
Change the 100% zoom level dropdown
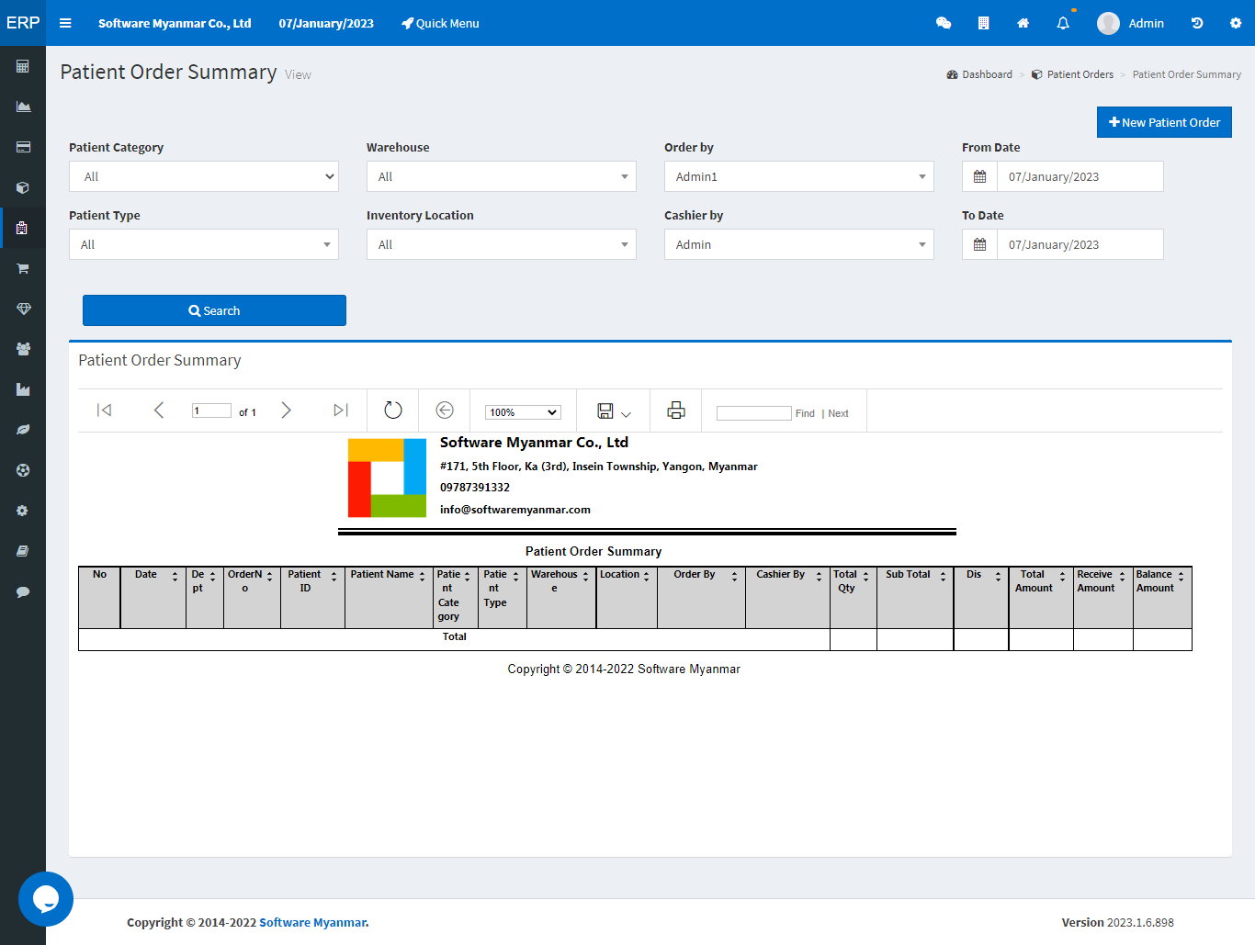point(523,412)
